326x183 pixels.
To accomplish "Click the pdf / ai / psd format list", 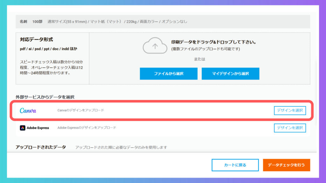I will pos(48,49).
